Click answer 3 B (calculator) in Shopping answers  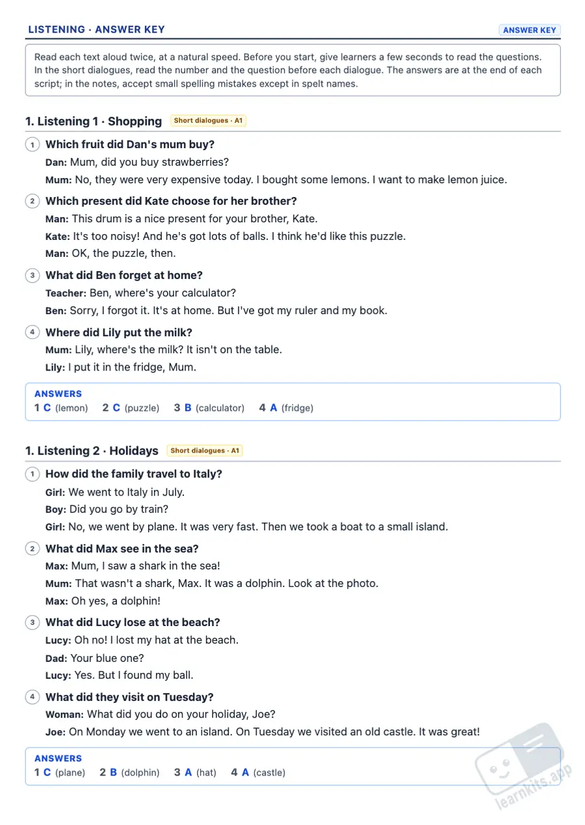pos(209,408)
